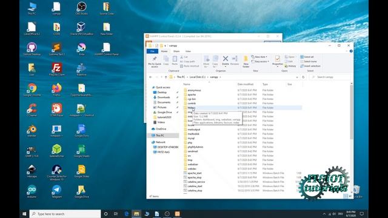This screenshot has width=388, height=218.
Task: Launch FileZilla Client desktop icon
Action: click(56, 69)
